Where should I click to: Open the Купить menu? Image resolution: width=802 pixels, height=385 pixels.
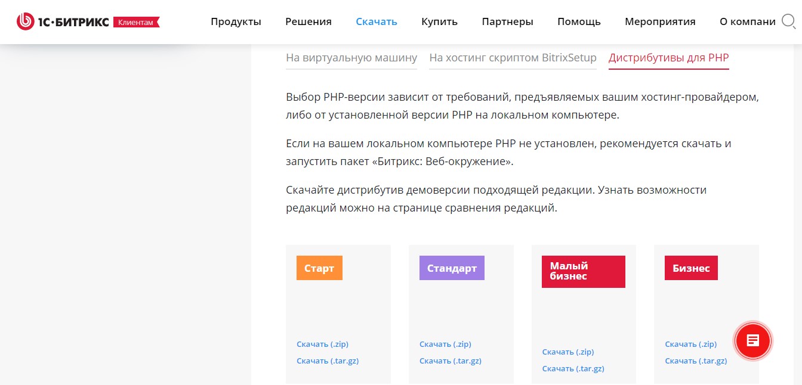(x=439, y=22)
